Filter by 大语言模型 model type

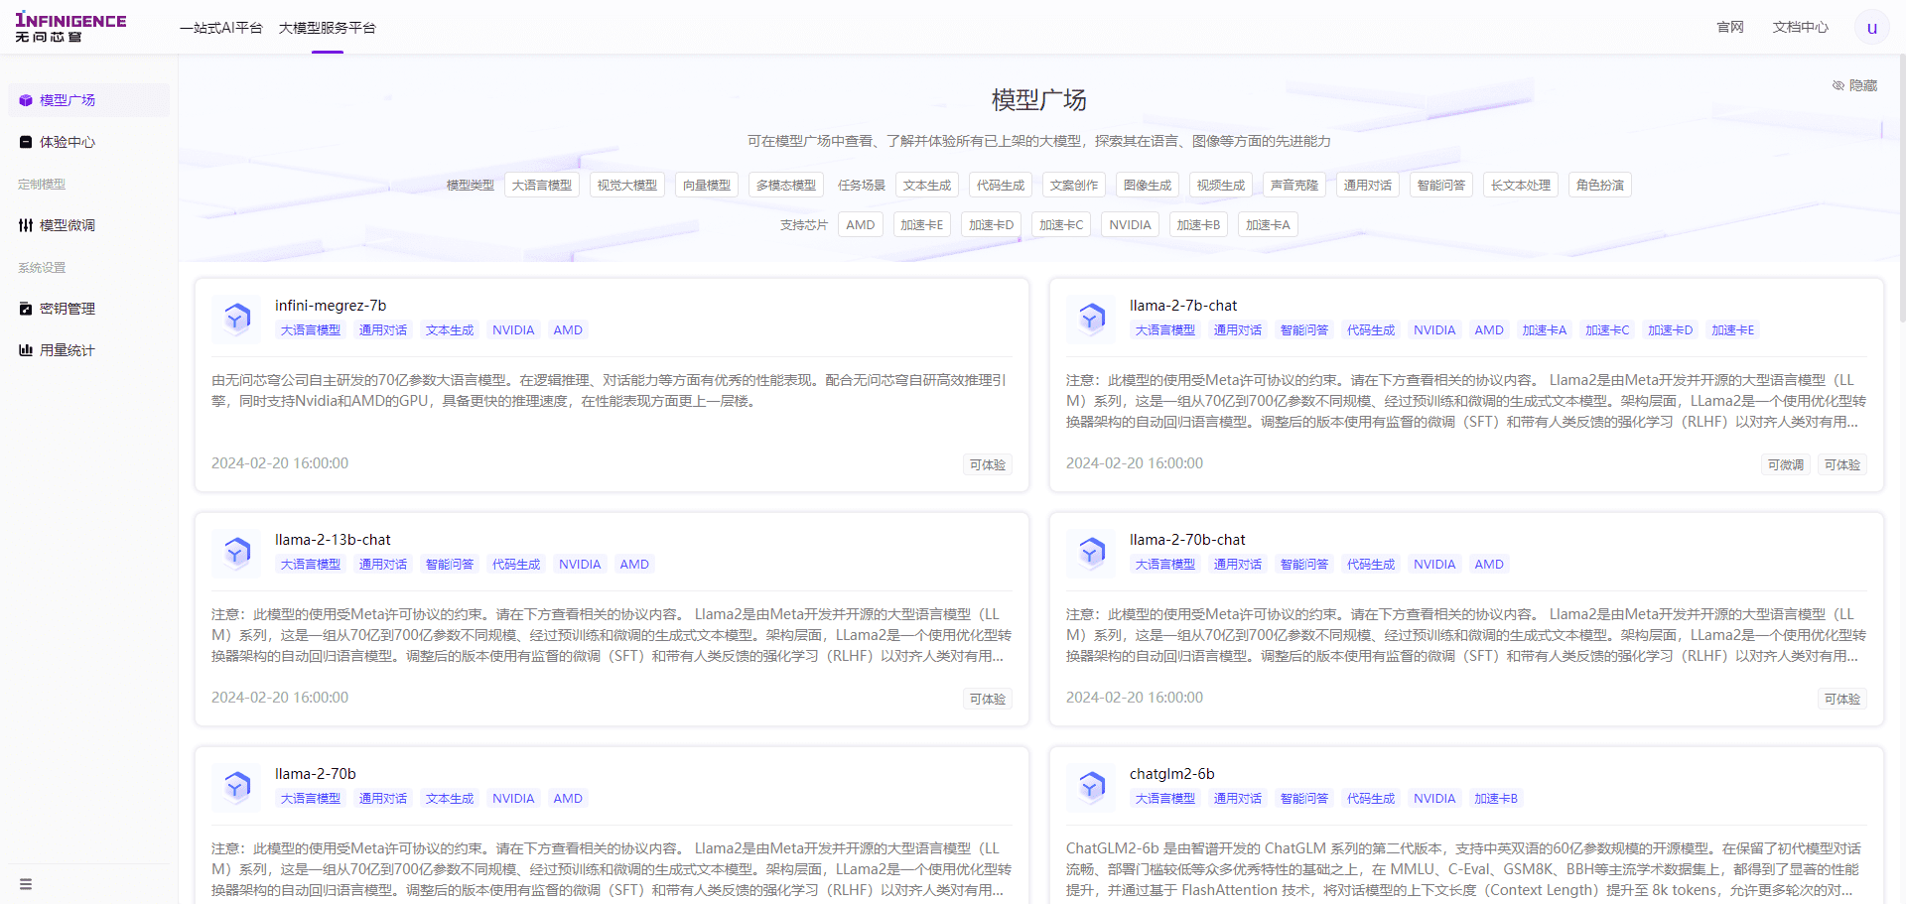pyautogui.click(x=541, y=185)
